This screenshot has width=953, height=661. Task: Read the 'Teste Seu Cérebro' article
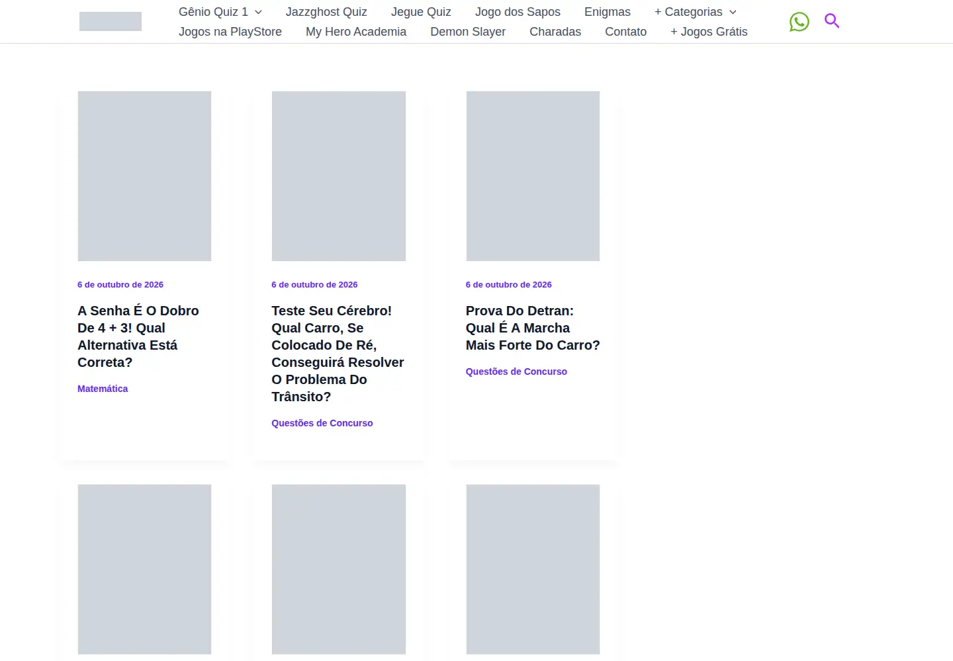click(338, 354)
